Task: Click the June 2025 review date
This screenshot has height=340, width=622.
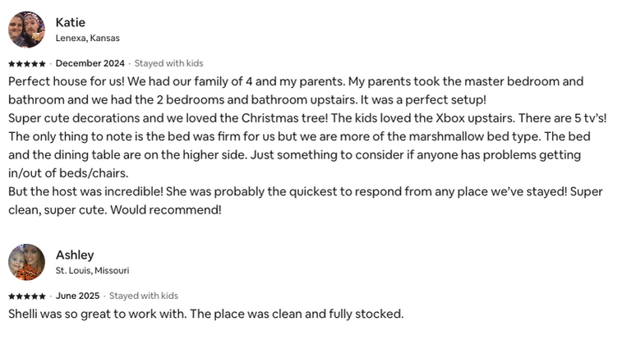Action: pyautogui.click(x=79, y=296)
